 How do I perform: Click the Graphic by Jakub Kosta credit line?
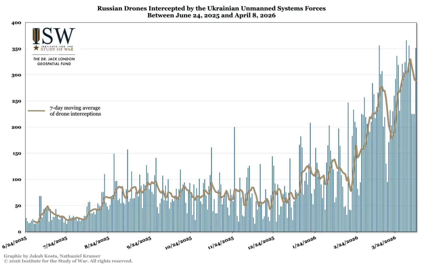click(52, 256)
